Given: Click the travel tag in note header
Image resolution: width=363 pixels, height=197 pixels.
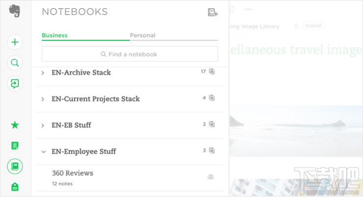Looking at the screenshot, I should 313,26.
